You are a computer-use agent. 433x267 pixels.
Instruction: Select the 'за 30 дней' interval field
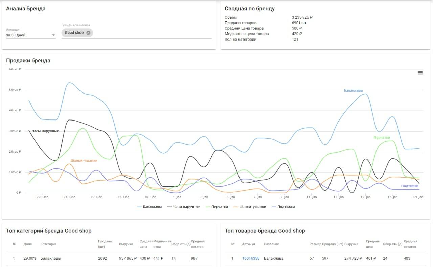pyautogui.click(x=31, y=35)
